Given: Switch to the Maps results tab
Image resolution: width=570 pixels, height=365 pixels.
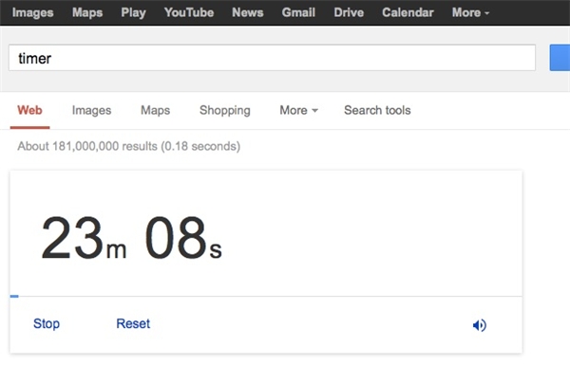Looking at the screenshot, I should 155,110.
